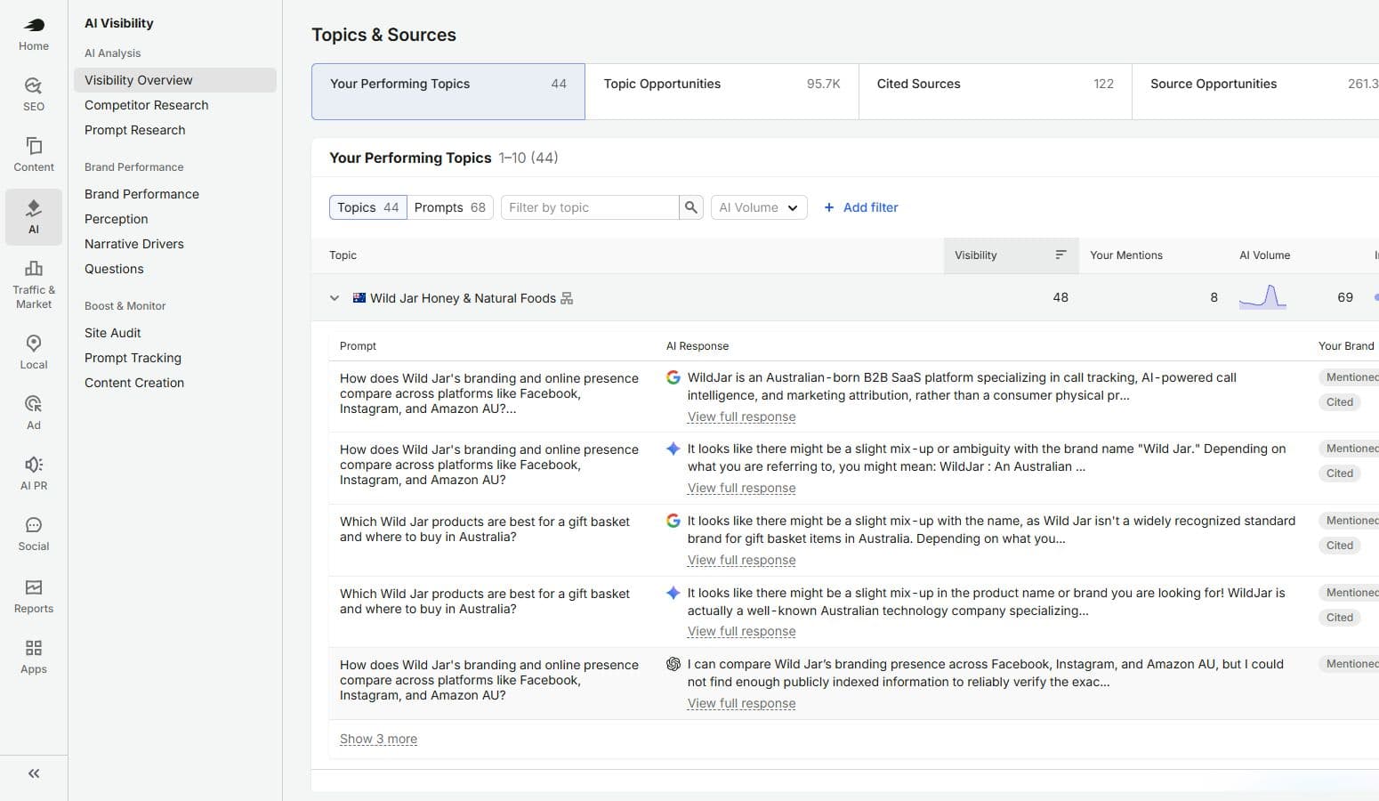The image size is (1379, 801).
Task: Click Your Mentions value 8
Action: (1214, 297)
